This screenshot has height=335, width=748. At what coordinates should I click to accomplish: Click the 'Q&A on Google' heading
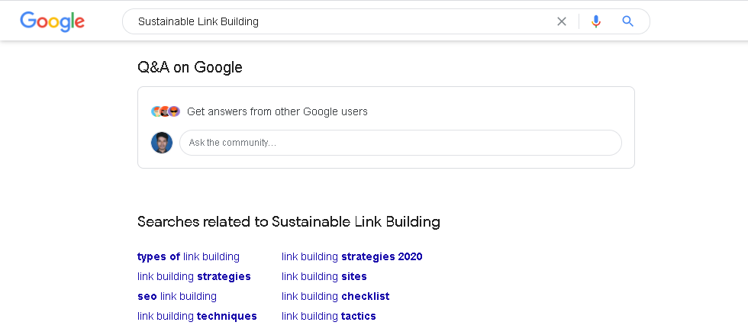tap(190, 67)
